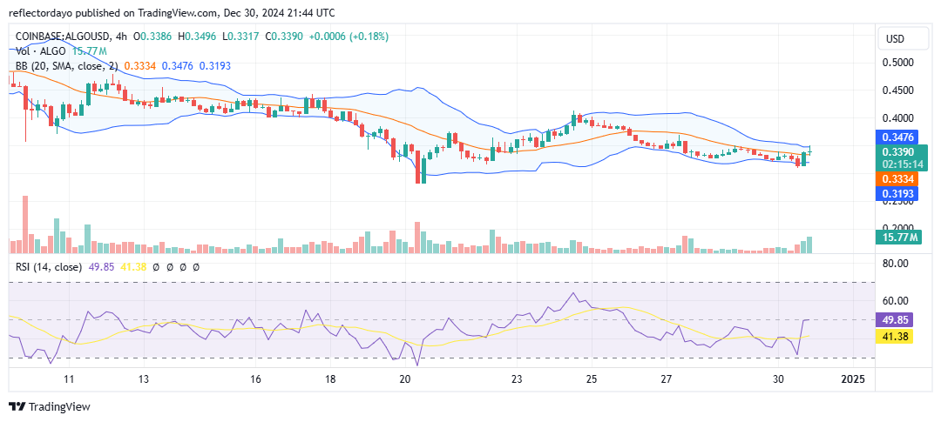Click the date label 25 on time axis
Image resolution: width=941 pixels, height=422 pixels.
pos(592,379)
